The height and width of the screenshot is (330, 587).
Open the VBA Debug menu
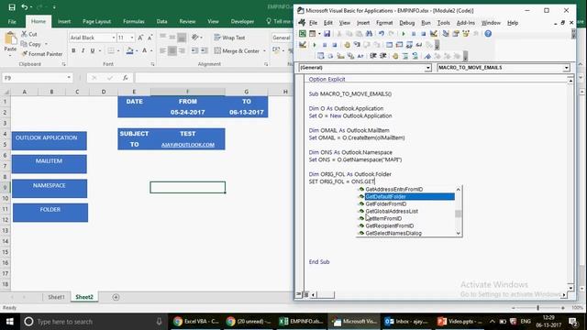406,23
